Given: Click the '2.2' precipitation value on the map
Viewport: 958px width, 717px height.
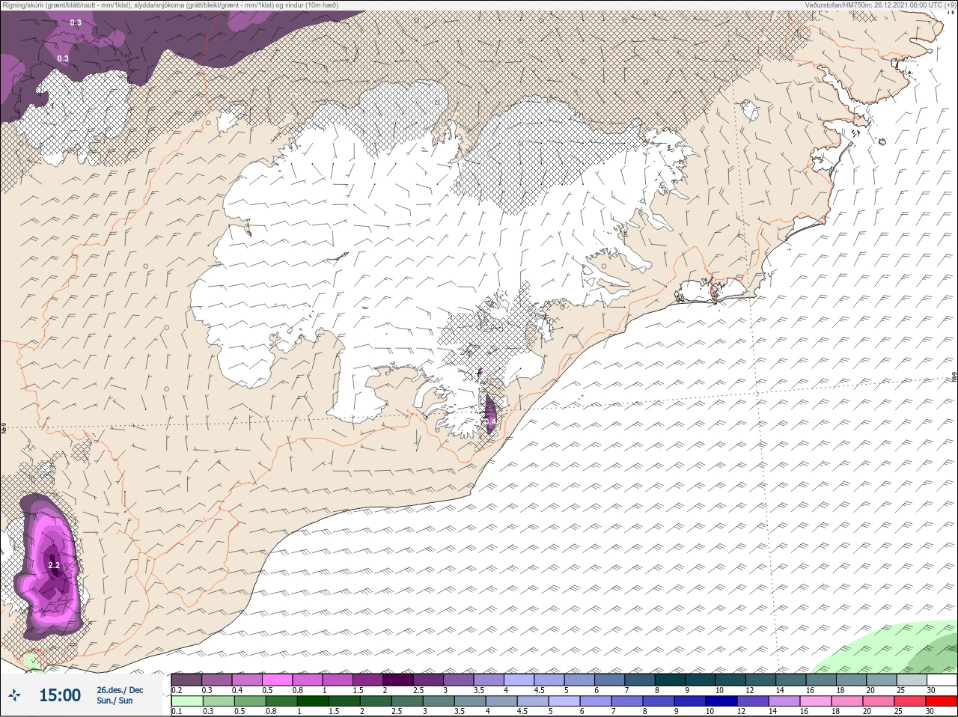Looking at the screenshot, I should click(54, 565).
